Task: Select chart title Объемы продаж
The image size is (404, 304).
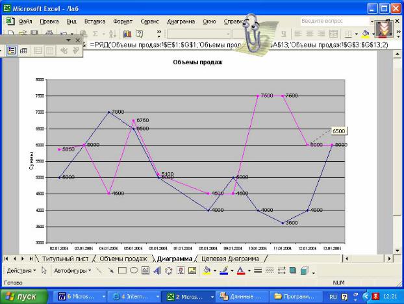Action: 197,62
